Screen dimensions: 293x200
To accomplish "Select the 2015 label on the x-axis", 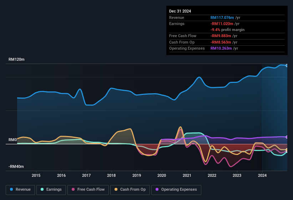I will point(36,175).
